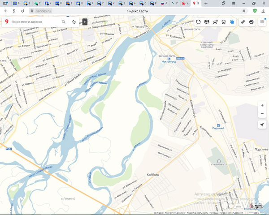Click the Верхняя Согра district label

coord(167,56)
